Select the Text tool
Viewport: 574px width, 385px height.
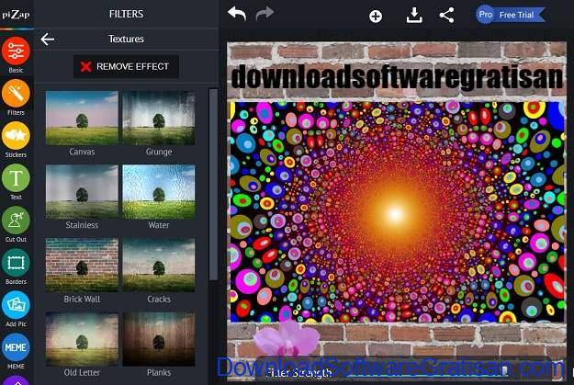pyautogui.click(x=16, y=179)
